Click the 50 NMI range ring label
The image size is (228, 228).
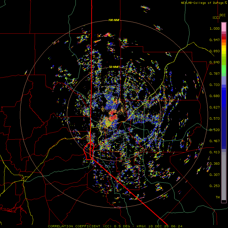(x=114, y=67)
